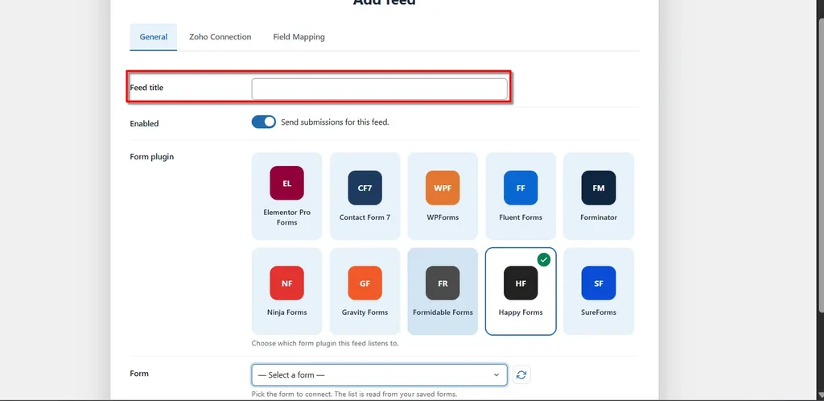This screenshot has height=401, width=824.
Task: Click the Happy Forms label text
Action: point(521,312)
